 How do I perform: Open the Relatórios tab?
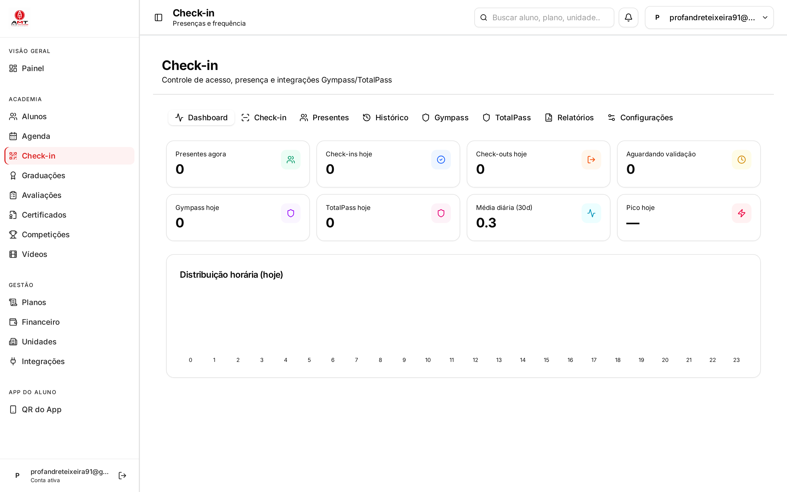click(x=569, y=118)
